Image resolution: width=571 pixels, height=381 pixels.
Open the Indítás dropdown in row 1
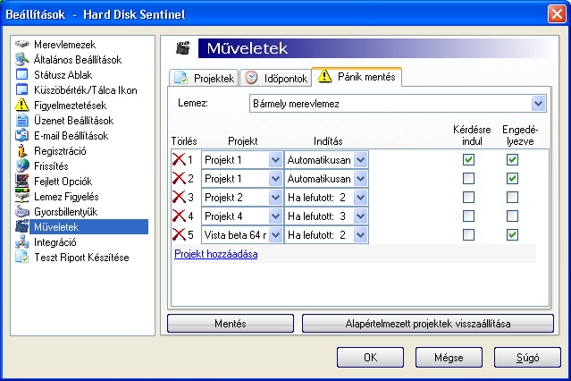360,159
